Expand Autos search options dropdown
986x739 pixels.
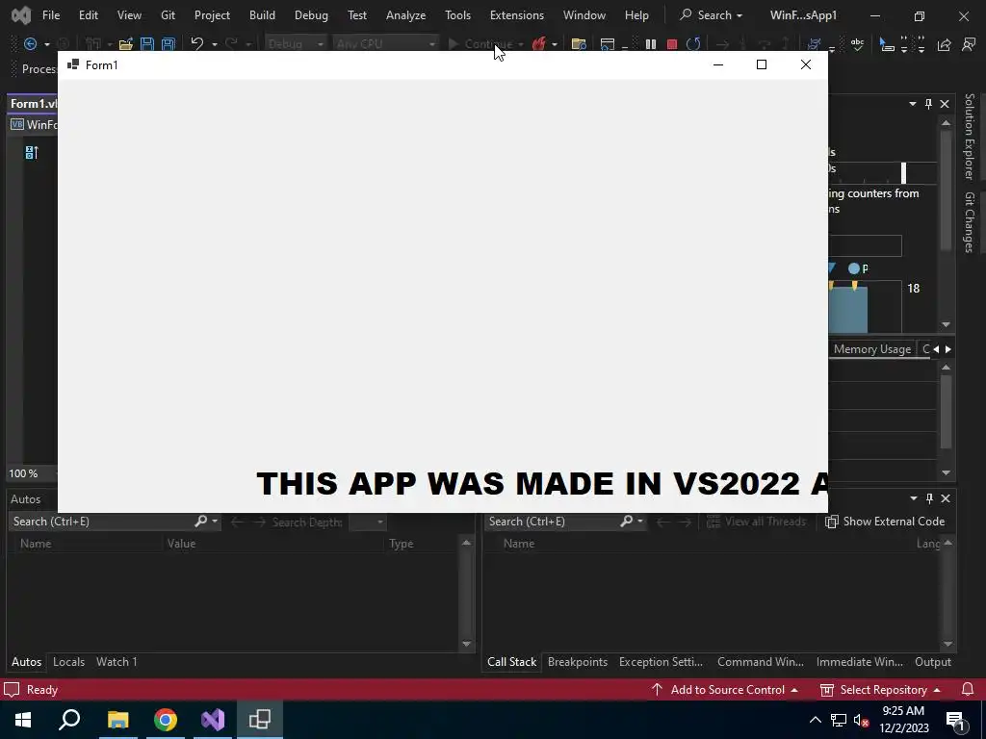click(215, 521)
